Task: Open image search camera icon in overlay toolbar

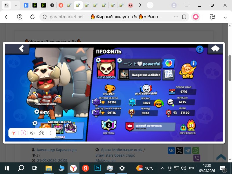Action: click(42, 133)
